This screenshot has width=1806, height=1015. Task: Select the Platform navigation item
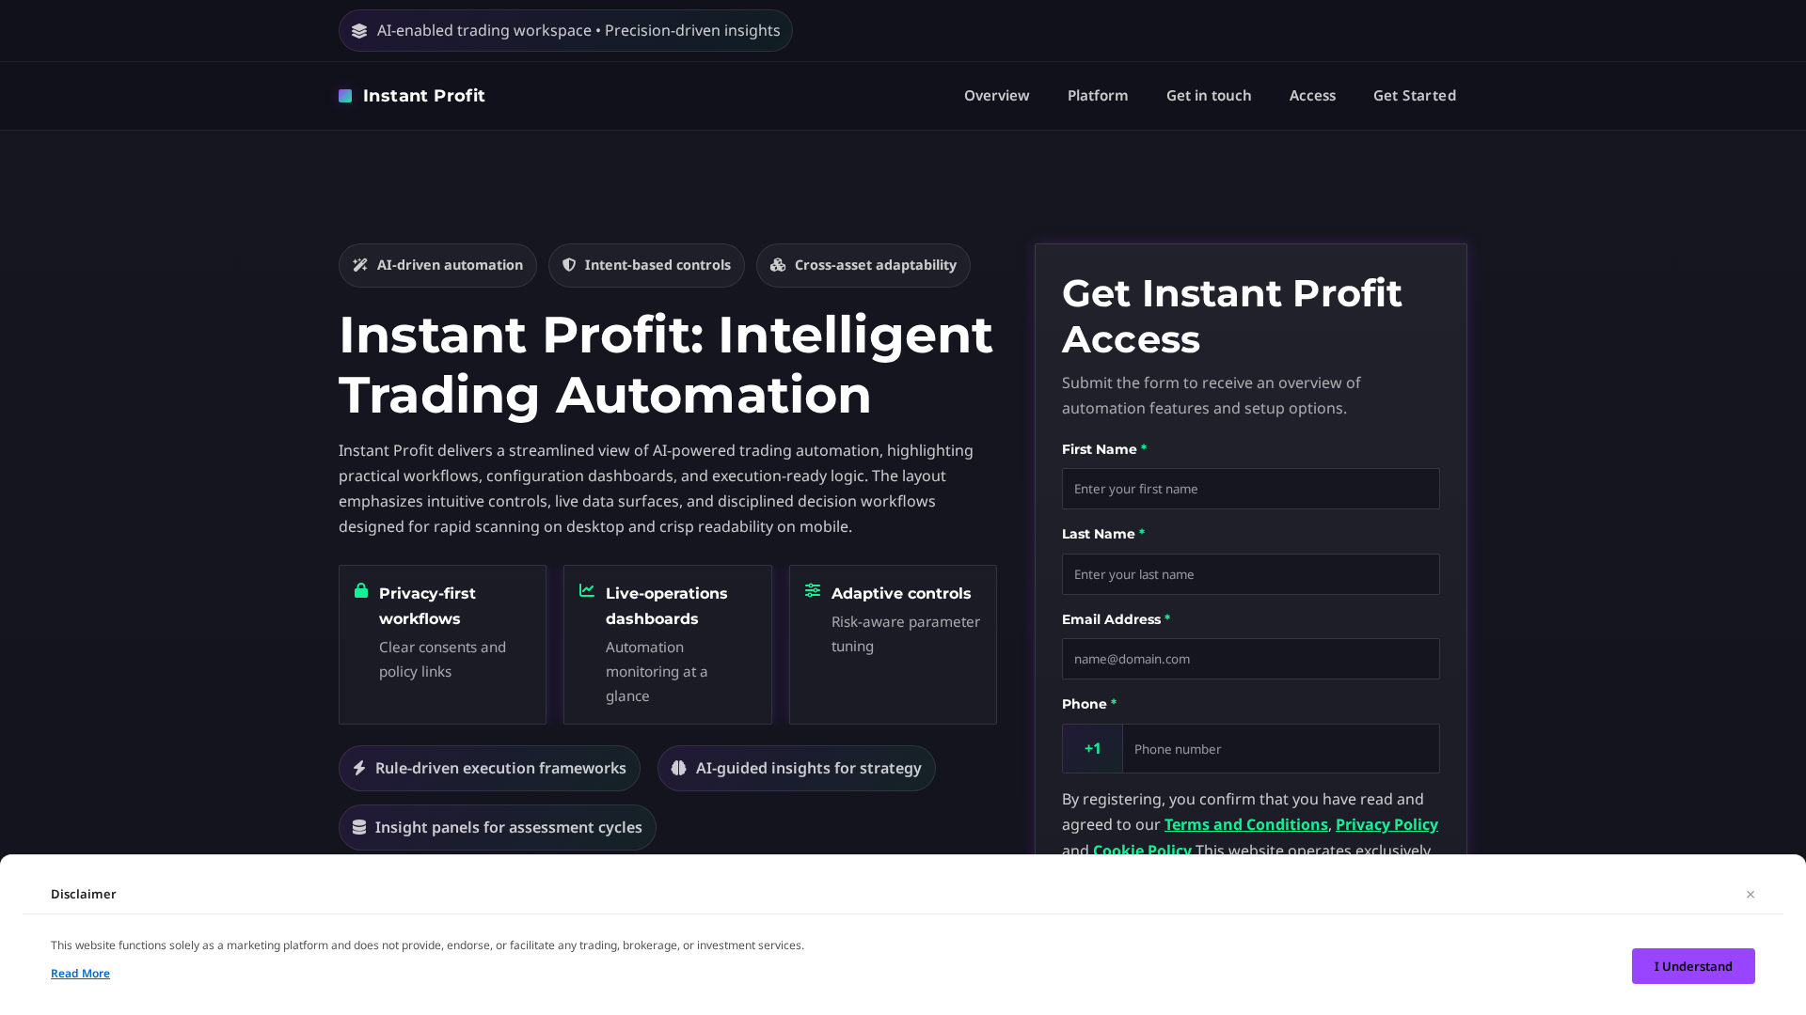1097,95
